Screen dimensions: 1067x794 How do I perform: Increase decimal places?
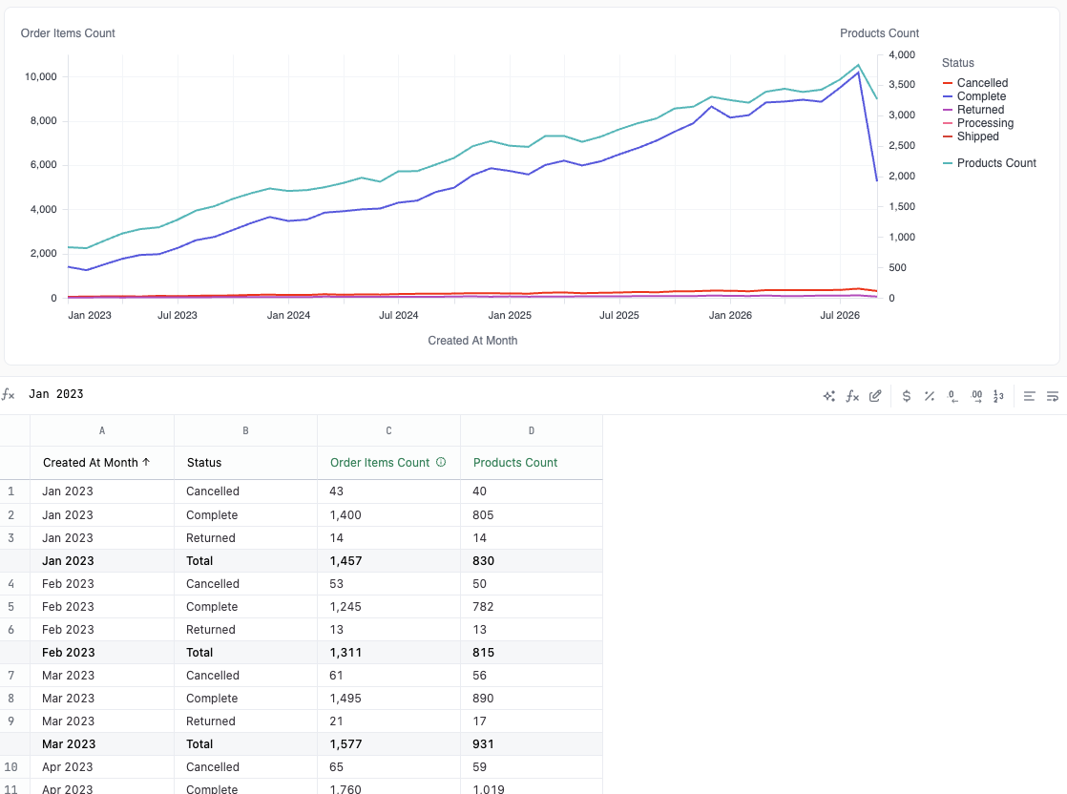pos(976,396)
